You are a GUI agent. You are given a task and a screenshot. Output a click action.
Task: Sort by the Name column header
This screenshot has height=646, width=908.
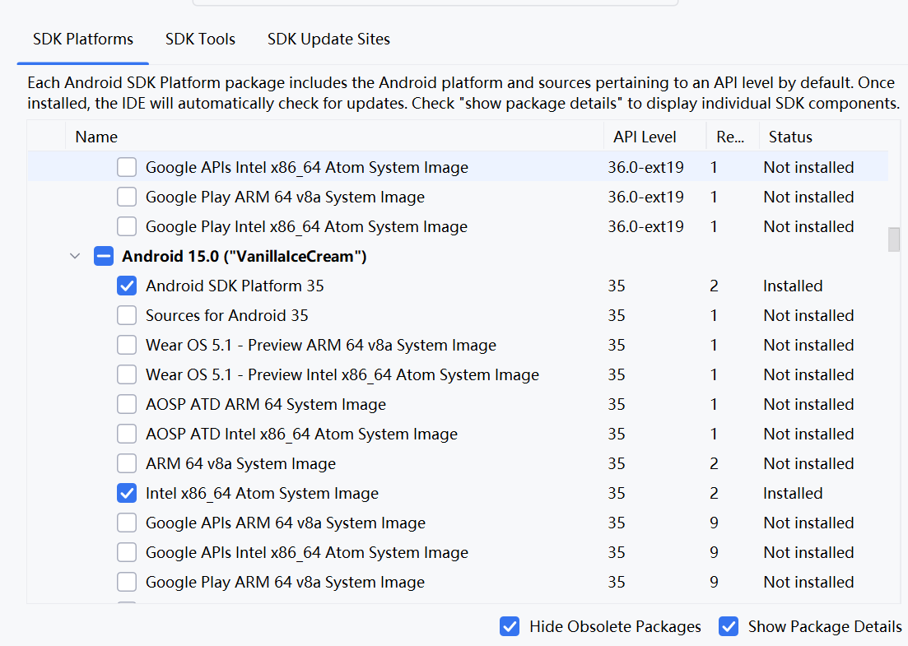(x=96, y=137)
